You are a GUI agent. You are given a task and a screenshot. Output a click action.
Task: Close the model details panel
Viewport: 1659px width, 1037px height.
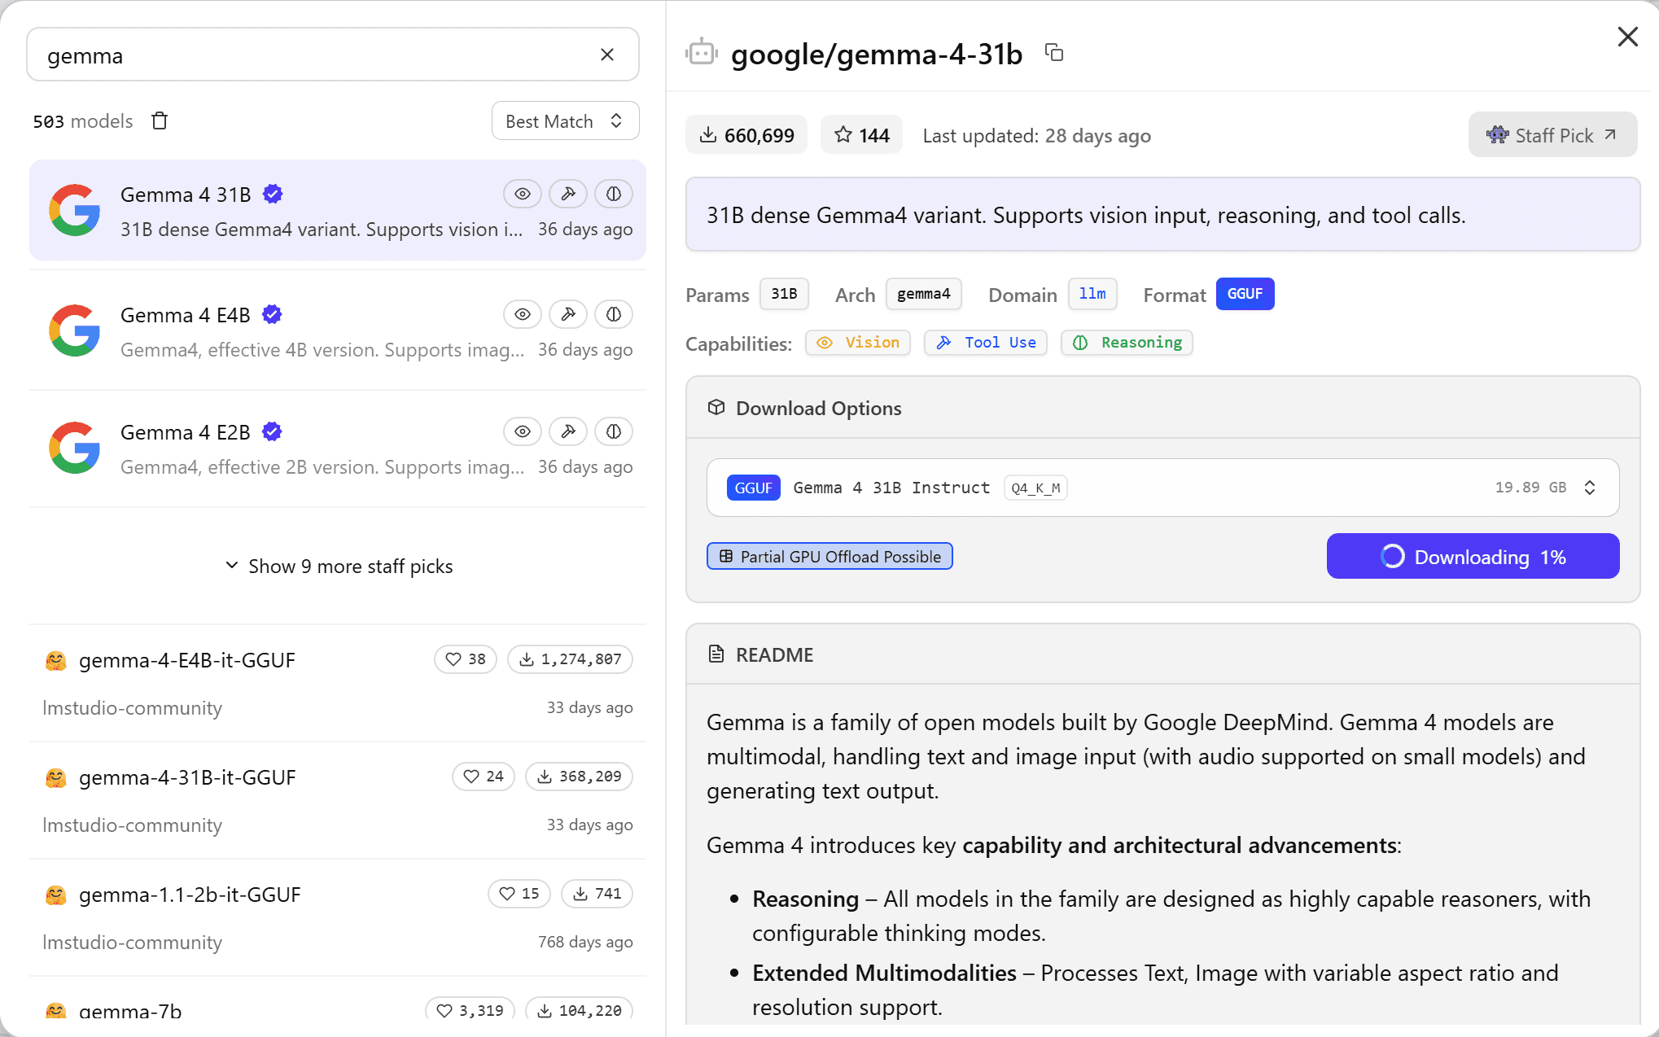1627,37
